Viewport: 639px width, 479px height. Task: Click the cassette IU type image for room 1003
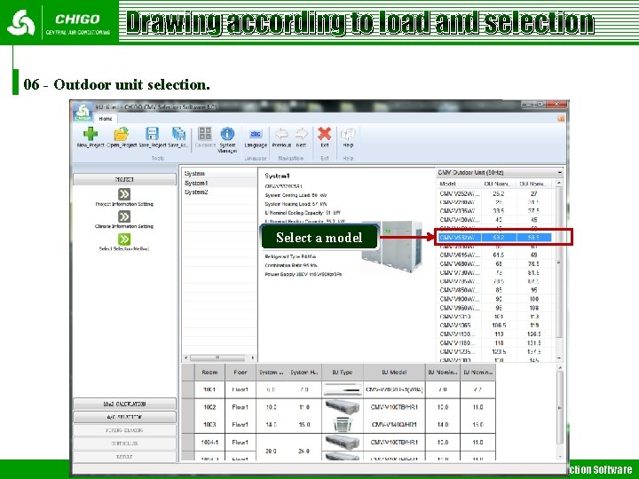point(343,424)
